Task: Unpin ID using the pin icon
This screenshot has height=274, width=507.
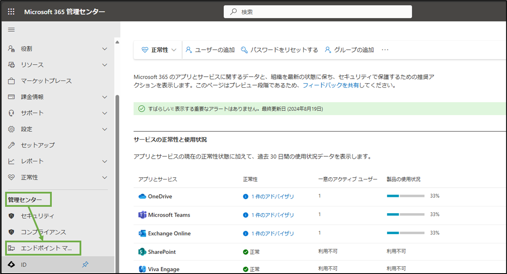Action: click(x=85, y=264)
